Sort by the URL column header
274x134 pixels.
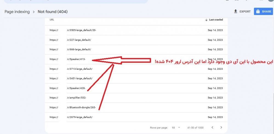coord(52,20)
